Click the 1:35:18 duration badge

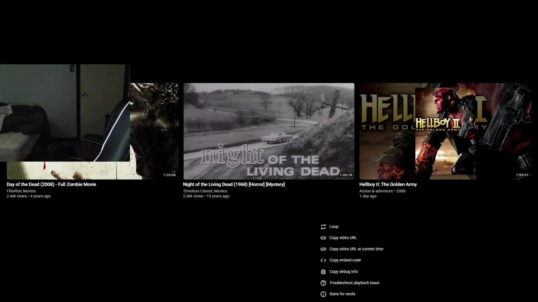coord(345,175)
